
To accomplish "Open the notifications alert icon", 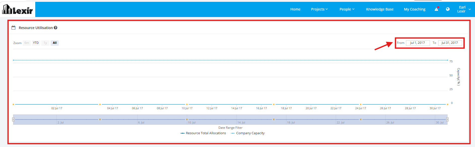I will tap(436, 9).
